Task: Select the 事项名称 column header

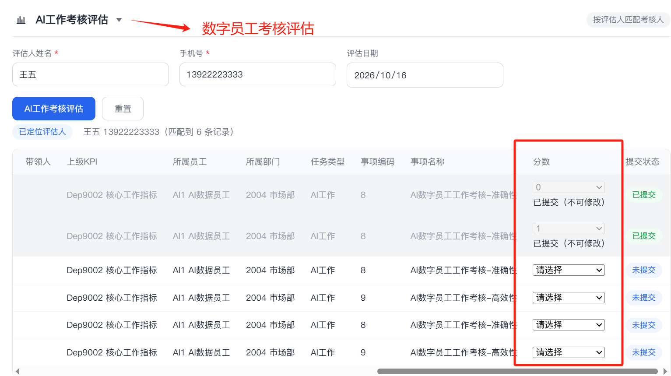Action: pyautogui.click(x=428, y=162)
